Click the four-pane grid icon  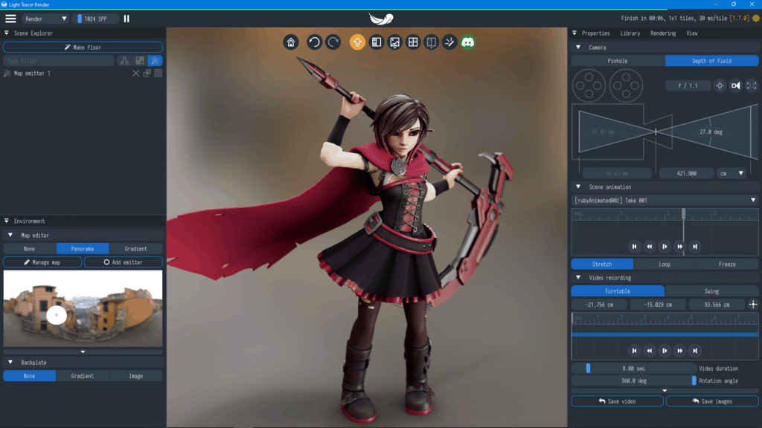click(413, 42)
